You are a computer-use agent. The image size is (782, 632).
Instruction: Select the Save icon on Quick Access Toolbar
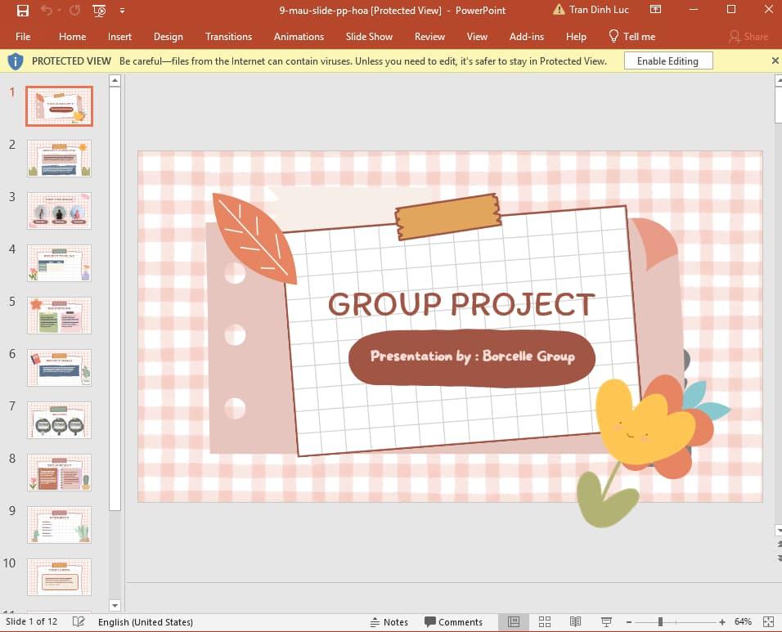click(23, 11)
